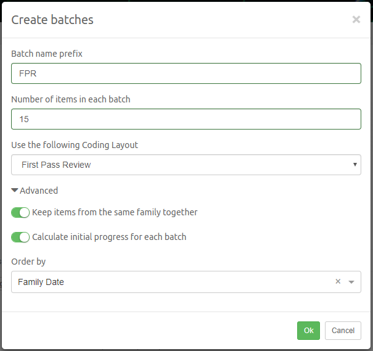Clear the Family Date selection with x
The width and height of the screenshot is (373, 351).
[x=338, y=282]
